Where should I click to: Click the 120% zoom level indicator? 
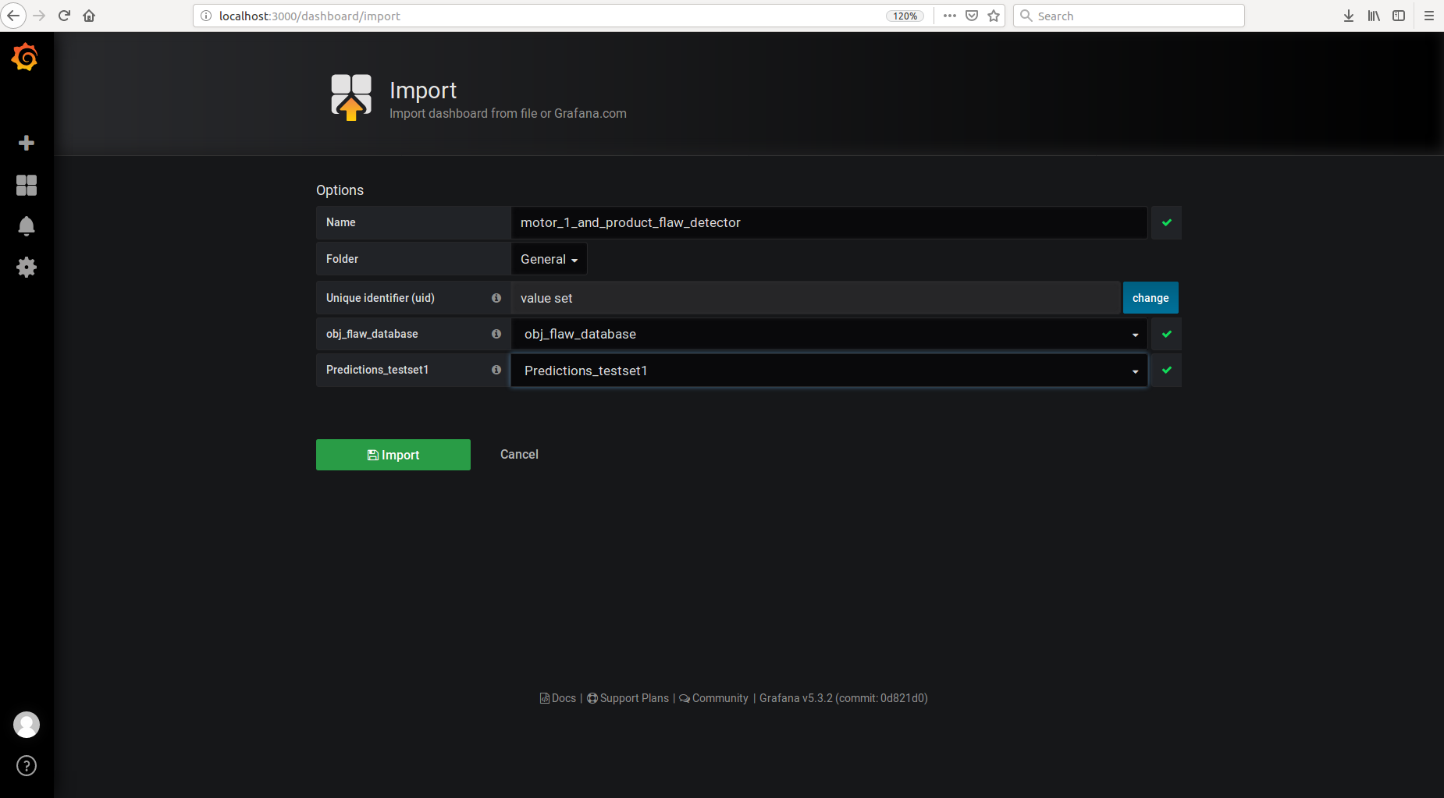(x=905, y=16)
